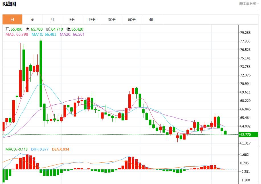The width and height of the screenshot is (261, 184).
Task: Switch to the 4时 timeframe
Action: tap(152, 19)
